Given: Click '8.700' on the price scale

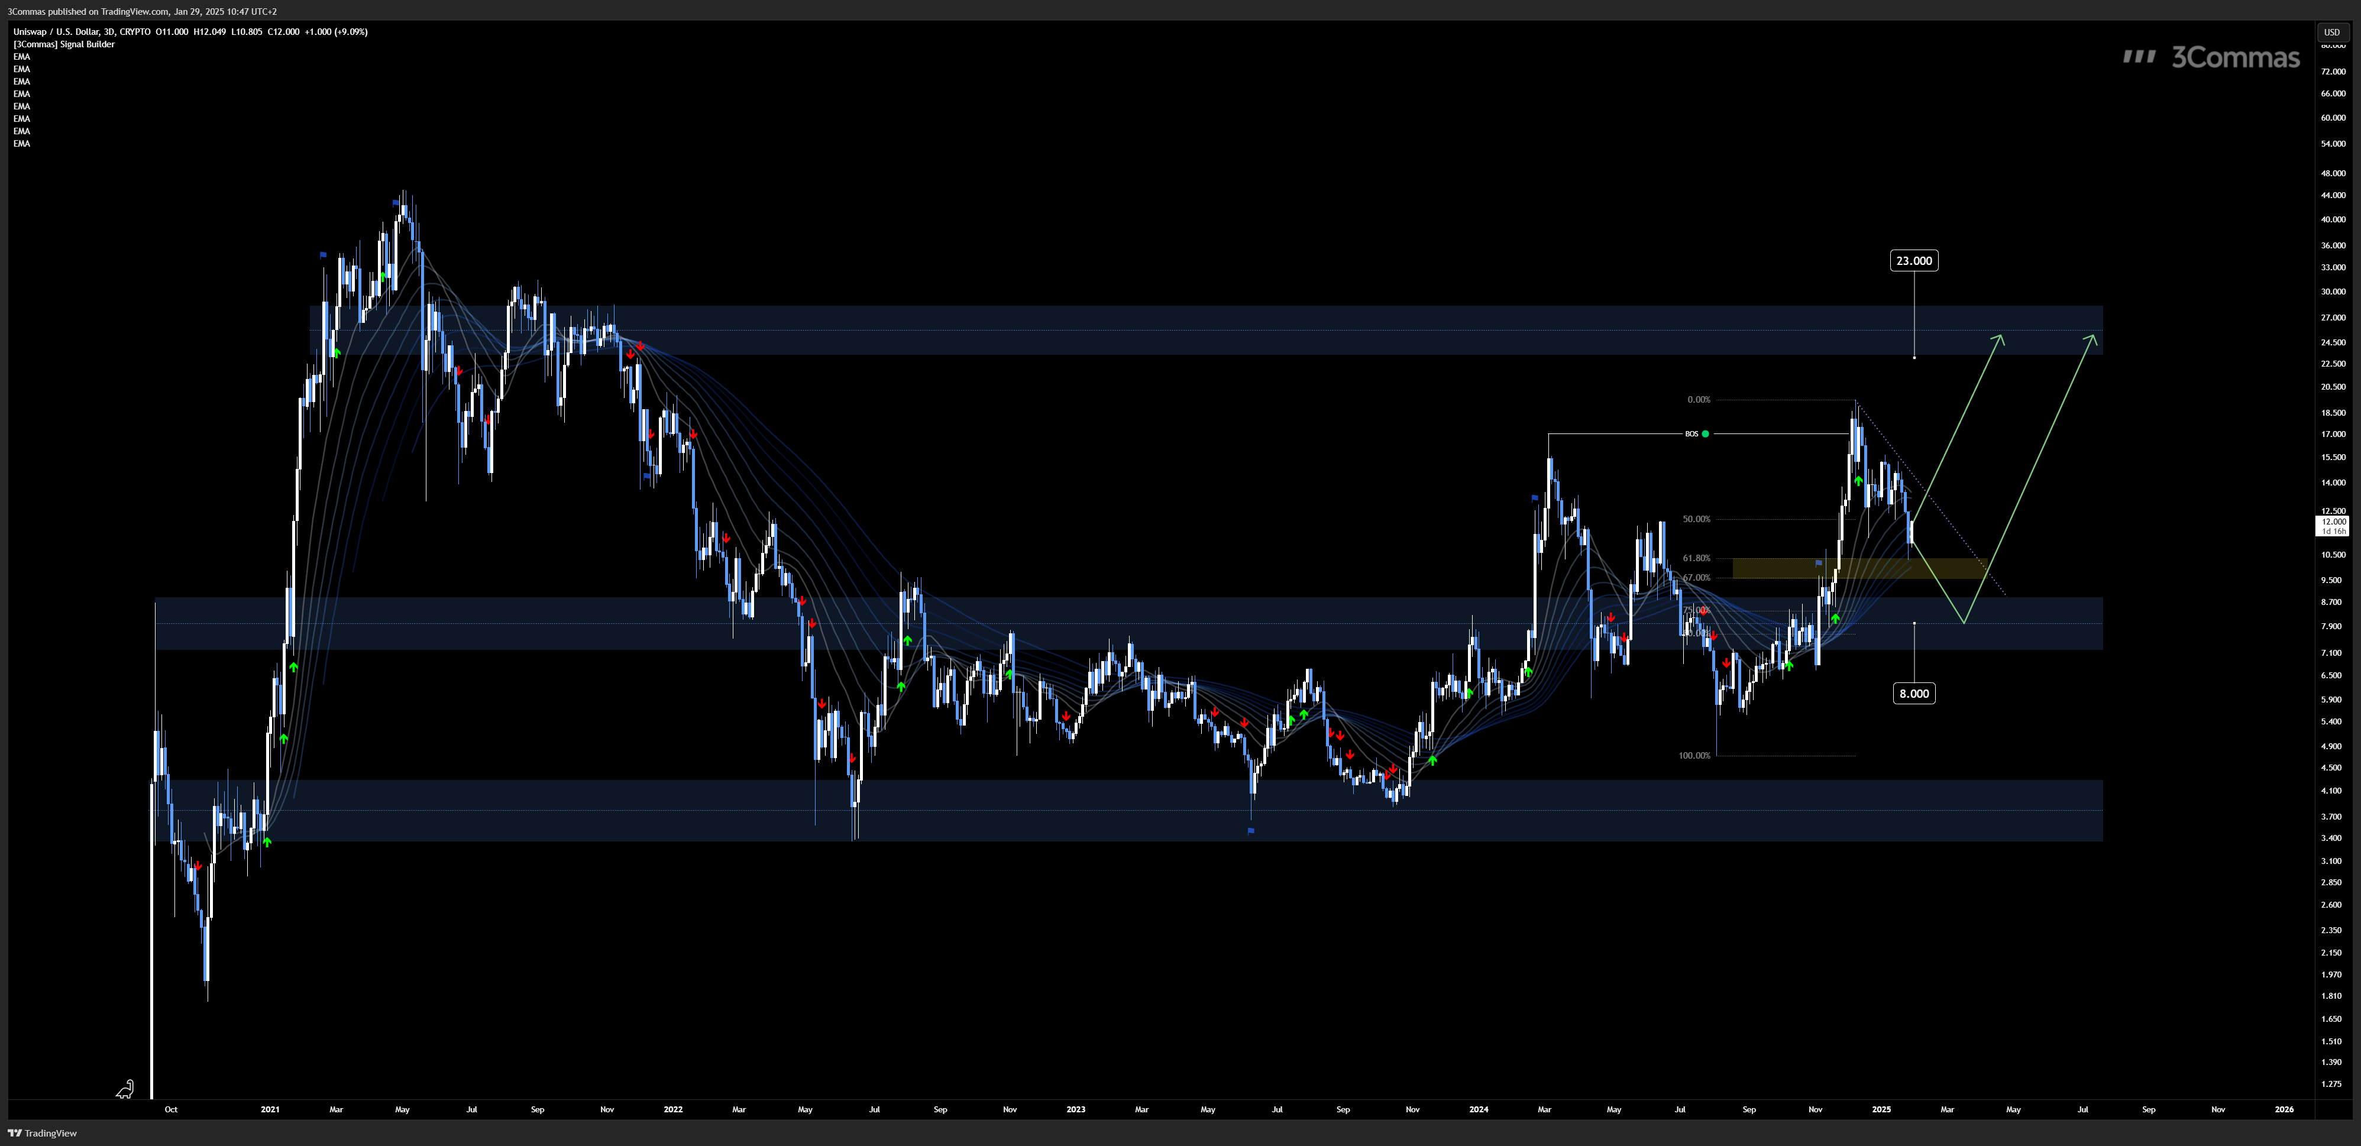Looking at the screenshot, I should 2333,602.
